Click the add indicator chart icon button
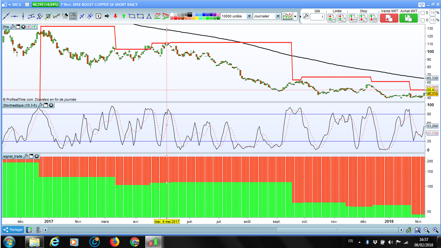The image size is (441, 248). pos(287,16)
